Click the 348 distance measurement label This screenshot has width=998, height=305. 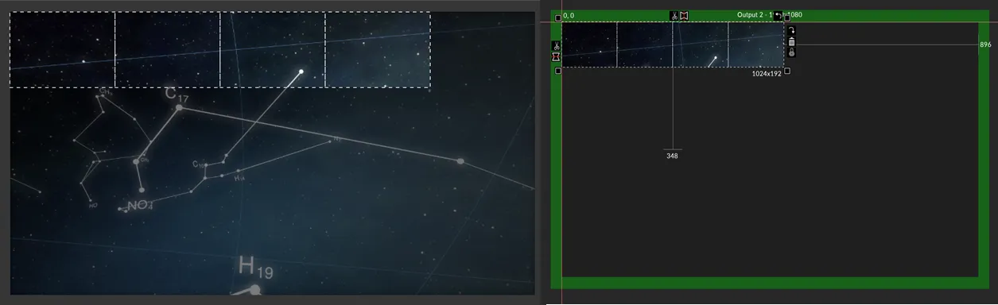673,156
